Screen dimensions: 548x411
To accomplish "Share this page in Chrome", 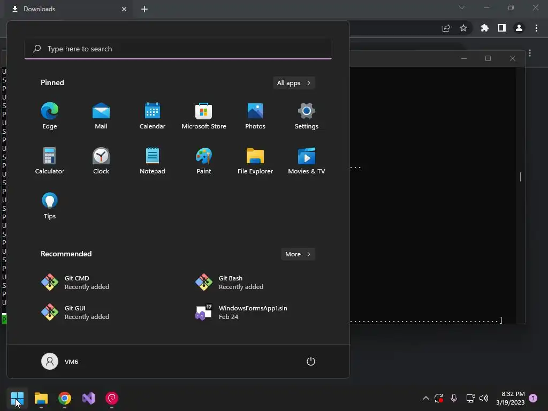I will tap(446, 28).
